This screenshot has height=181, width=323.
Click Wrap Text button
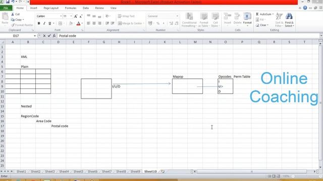coord(126,16)
